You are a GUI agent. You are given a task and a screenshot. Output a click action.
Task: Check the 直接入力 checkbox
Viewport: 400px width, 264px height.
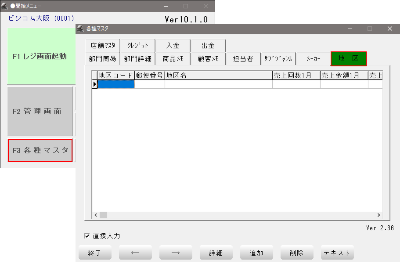click(x=87, y=236)
